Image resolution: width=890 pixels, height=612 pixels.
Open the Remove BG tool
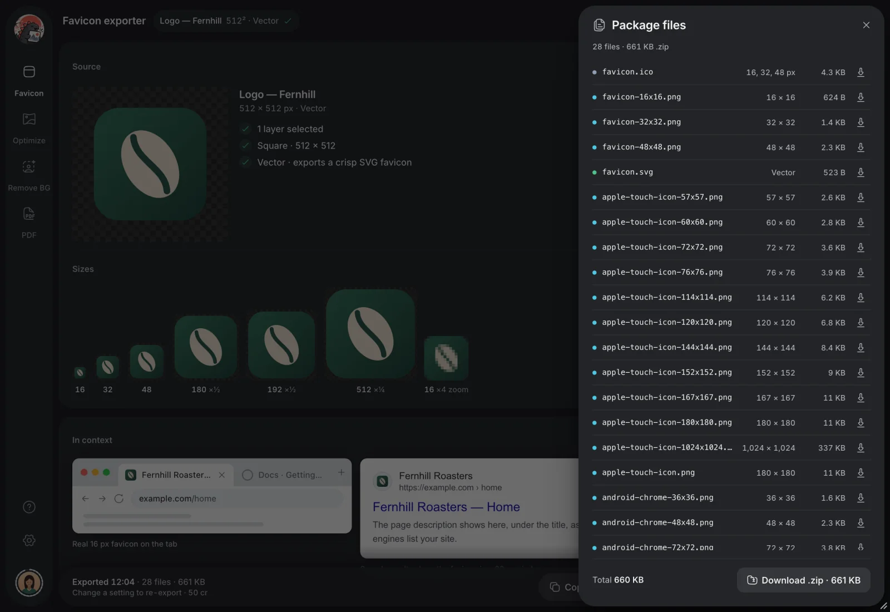(x=29, y=176)
